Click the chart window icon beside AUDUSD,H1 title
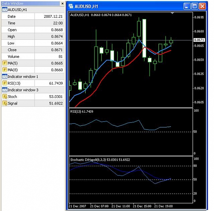 [71, 6]
